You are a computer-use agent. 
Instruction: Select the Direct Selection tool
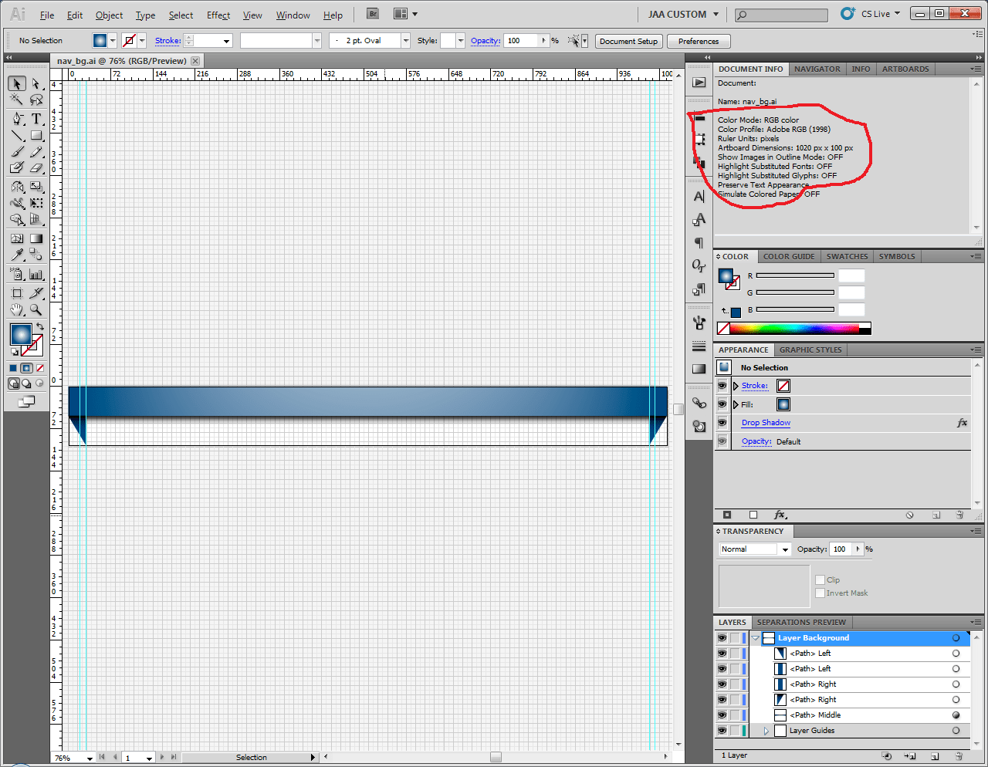pyautogui.click(x=36, y=83)
